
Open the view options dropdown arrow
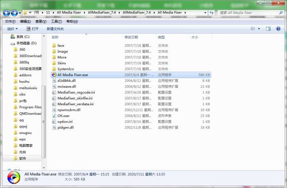point(259,29)
